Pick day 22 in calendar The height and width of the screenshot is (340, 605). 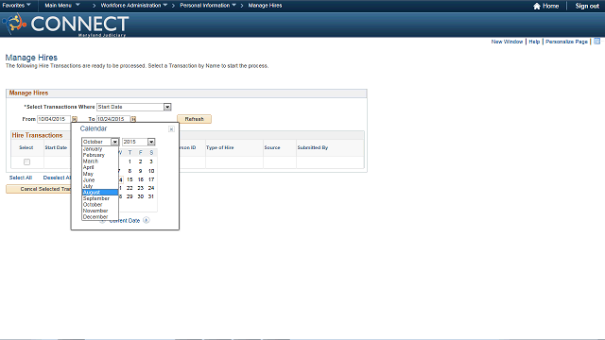(x=130, y=188)
